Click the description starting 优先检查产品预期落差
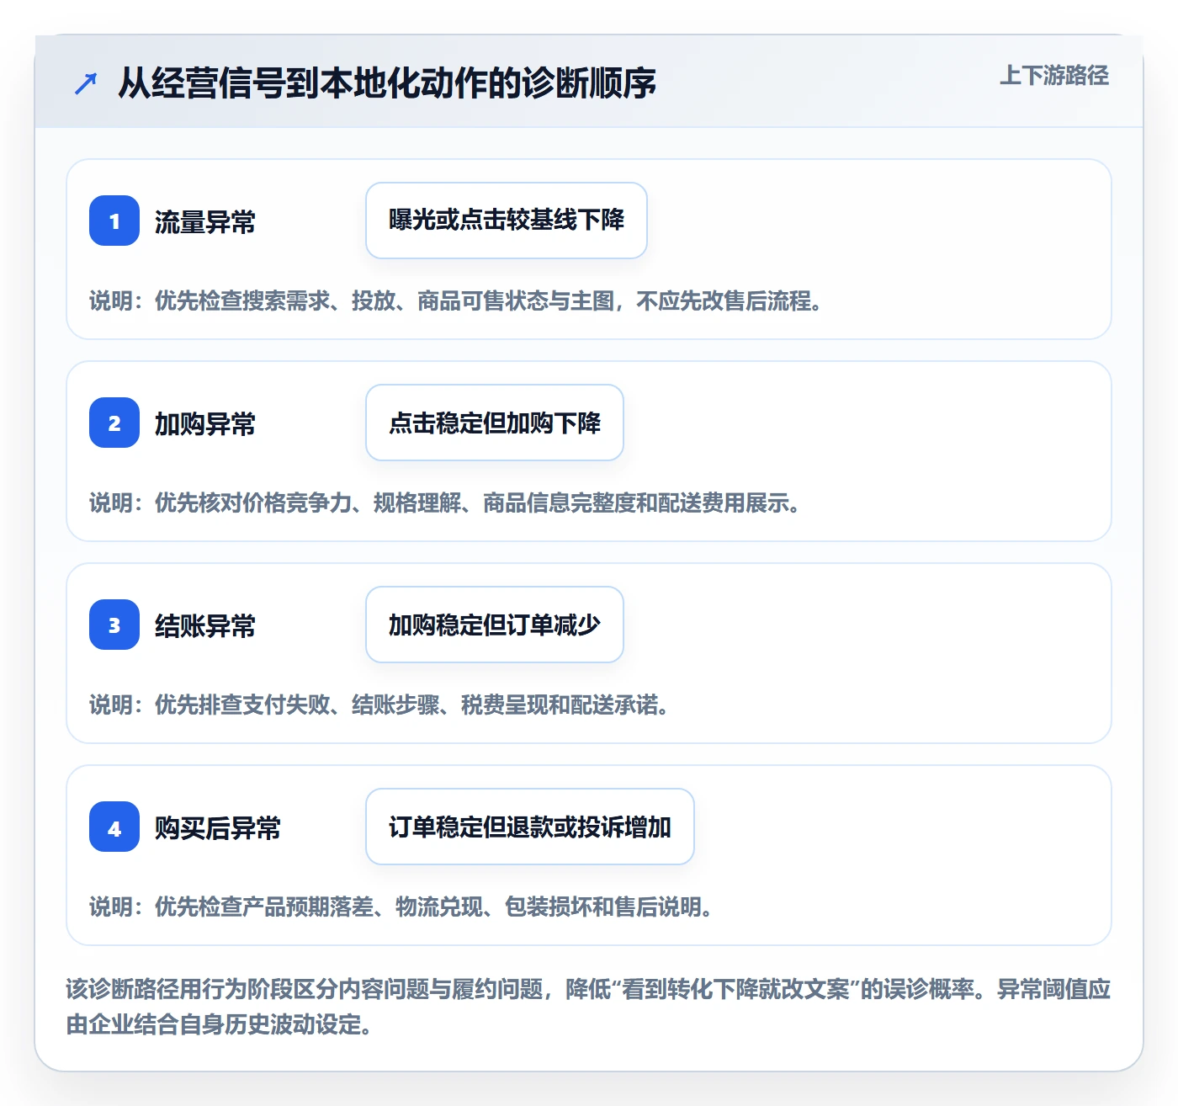 (x=401, y=907)
